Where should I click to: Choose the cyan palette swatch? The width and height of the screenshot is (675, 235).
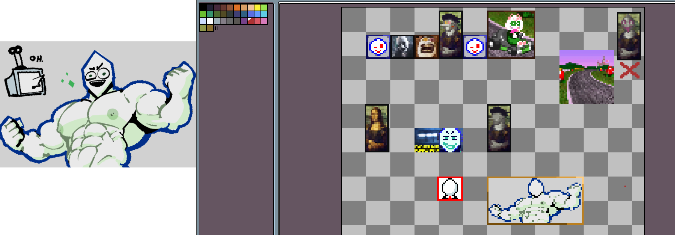tap(264, 14)
